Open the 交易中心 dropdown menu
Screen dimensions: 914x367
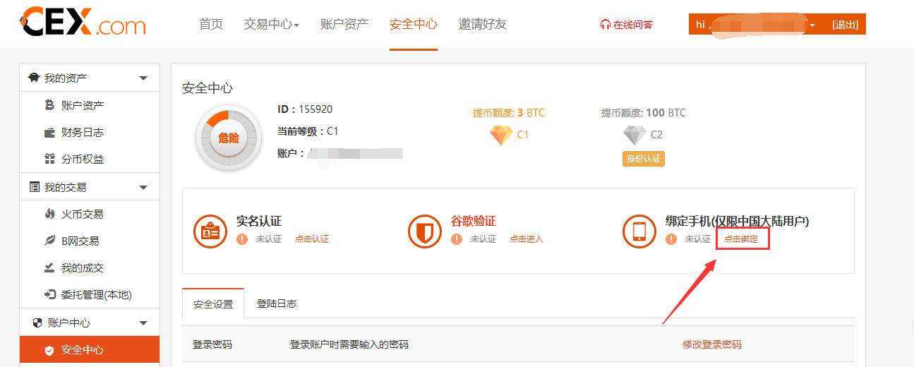tap(272, 25)
